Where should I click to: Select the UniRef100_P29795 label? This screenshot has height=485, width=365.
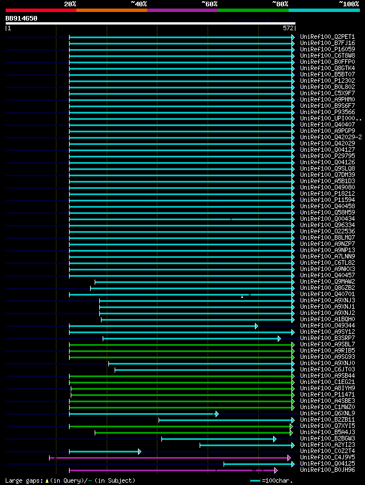click(327, 156)
